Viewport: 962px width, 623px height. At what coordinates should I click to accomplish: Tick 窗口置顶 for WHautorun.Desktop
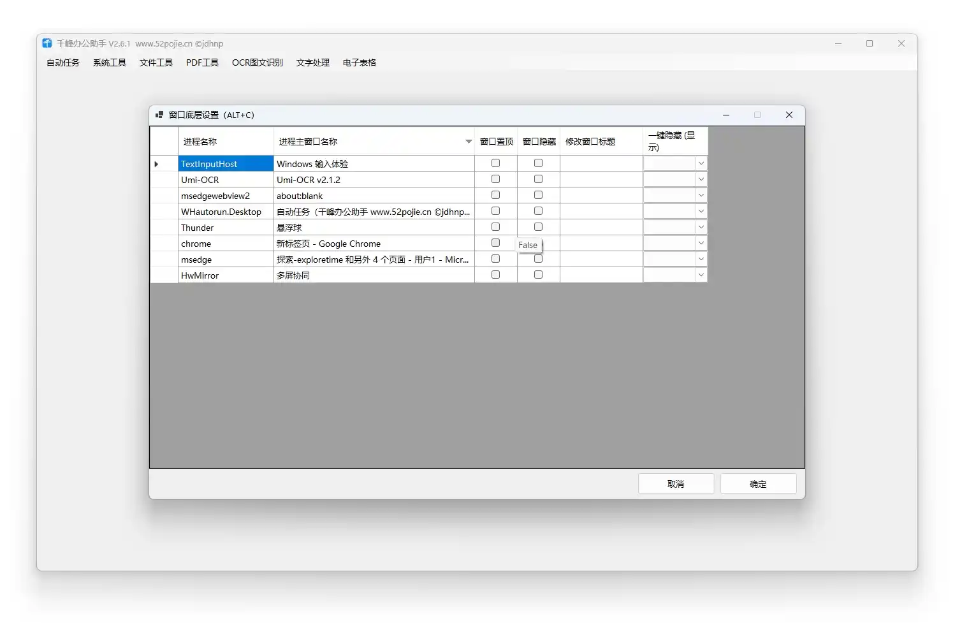[495, 211]
